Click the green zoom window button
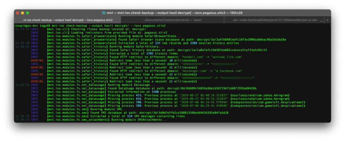 point(28,13)
